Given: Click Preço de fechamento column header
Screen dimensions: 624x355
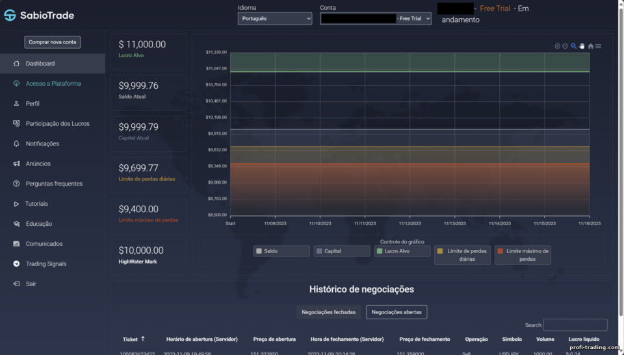Looking at the screenshot, I should pyautogui.click(x=424, y=339).
